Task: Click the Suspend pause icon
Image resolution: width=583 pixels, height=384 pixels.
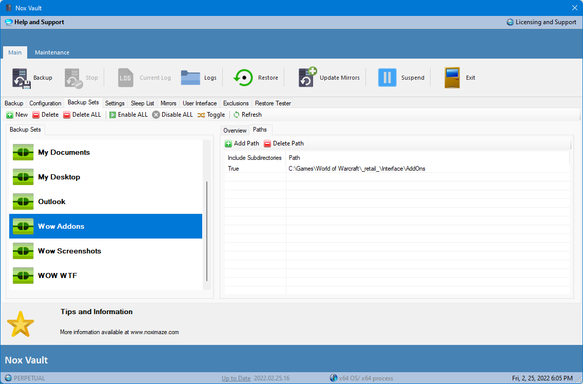Action: click(x=387, y=78)
